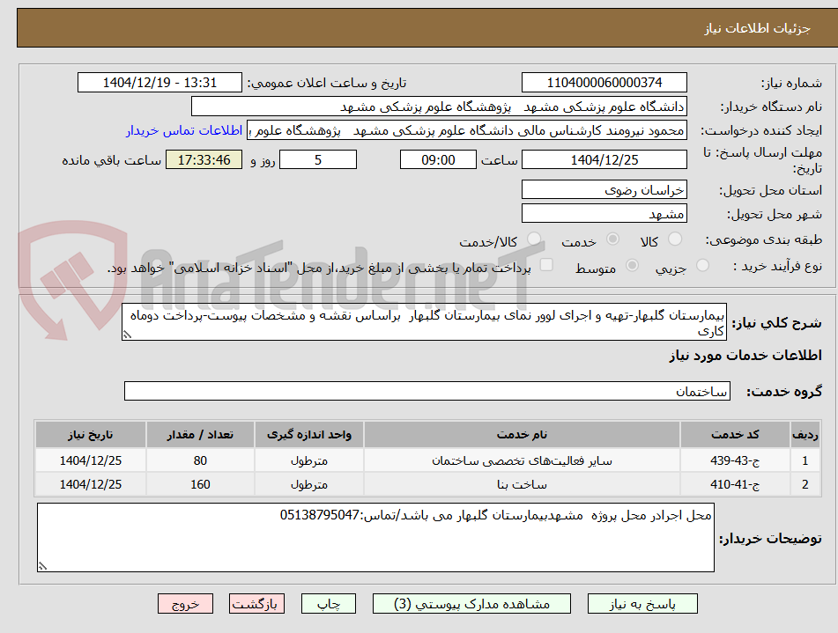
Task: Click the request creator field 'محمود نیرومند'
Action: (x=466, y=130)
